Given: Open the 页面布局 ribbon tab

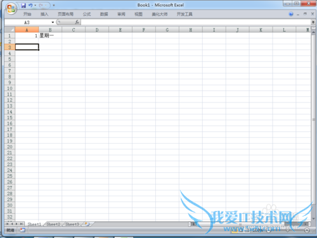Looking at the screenshot, I should [65, 14].
